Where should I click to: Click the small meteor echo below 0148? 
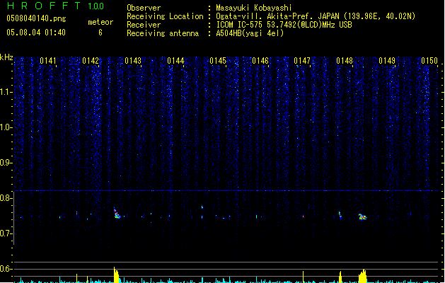(x=340, y=215)
